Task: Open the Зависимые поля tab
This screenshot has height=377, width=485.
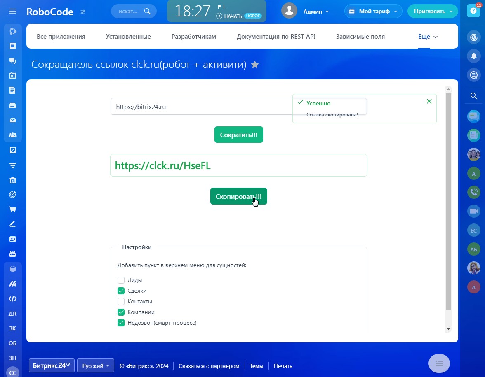Action: click(x=360, y=37)
